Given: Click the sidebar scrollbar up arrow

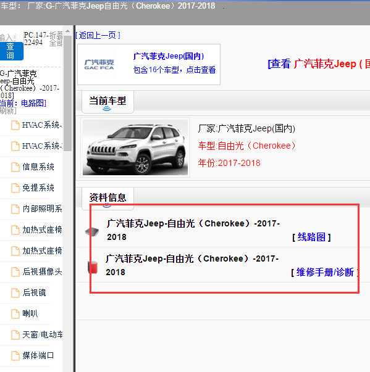Looking at the screenshot, I should point(68,31).
